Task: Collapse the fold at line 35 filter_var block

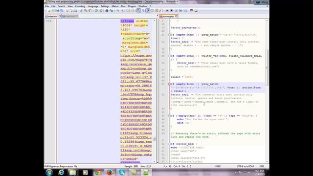Action: [x=169, y=56]
